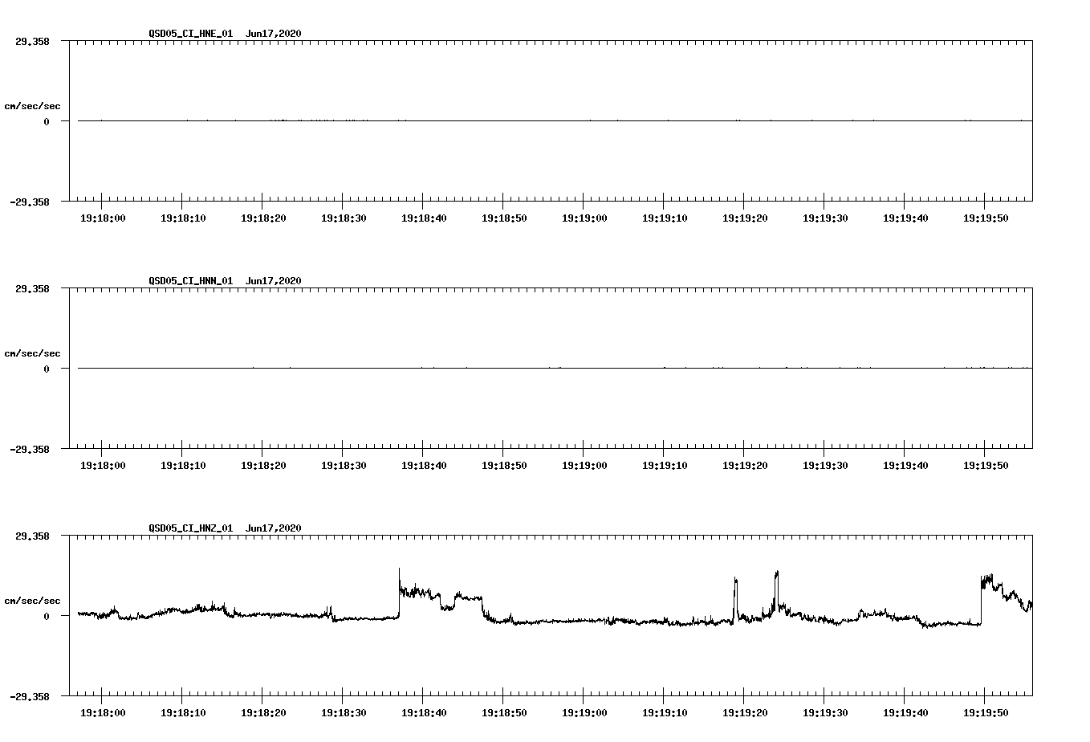
Task: Pick the 19:19:20 time label under HNZ plot
Action: click(x=745, y=712)
